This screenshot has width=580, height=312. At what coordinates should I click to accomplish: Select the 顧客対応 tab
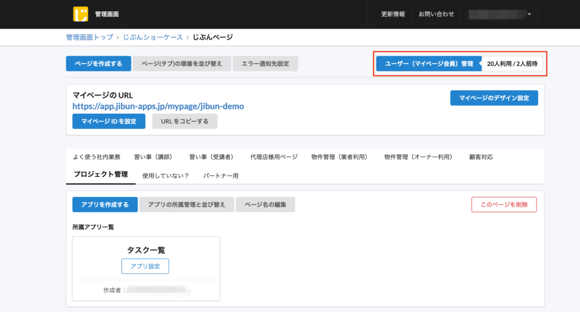[x=481, y=157]
